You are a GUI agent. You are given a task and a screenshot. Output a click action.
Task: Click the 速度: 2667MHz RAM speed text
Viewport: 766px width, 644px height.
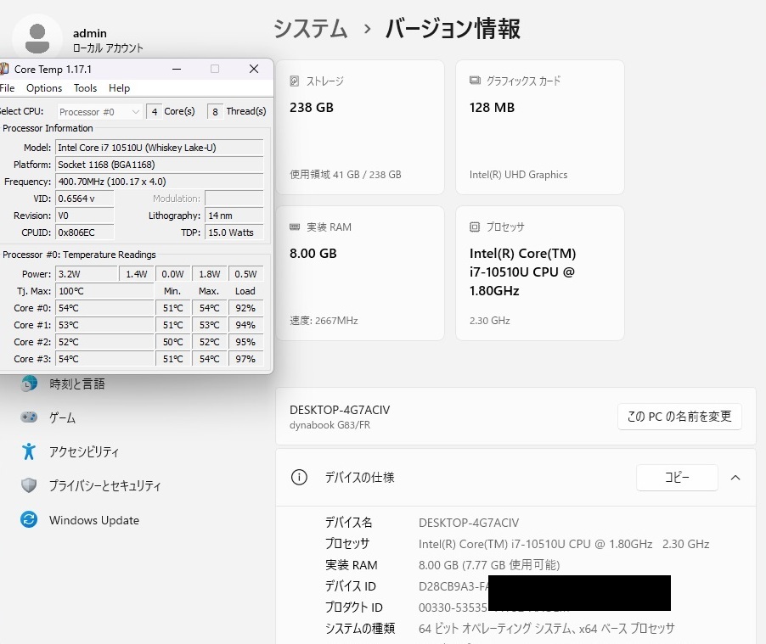point(324,321)
